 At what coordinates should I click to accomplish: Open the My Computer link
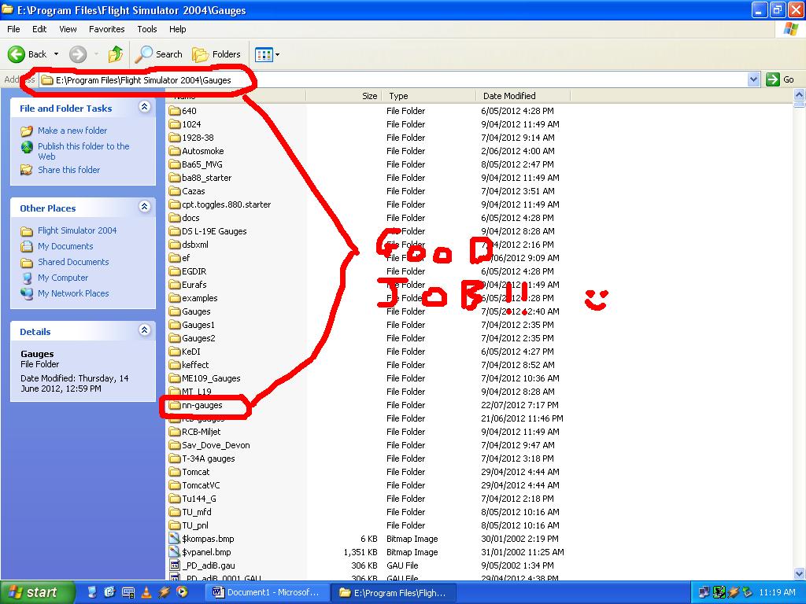pos(63,278)
